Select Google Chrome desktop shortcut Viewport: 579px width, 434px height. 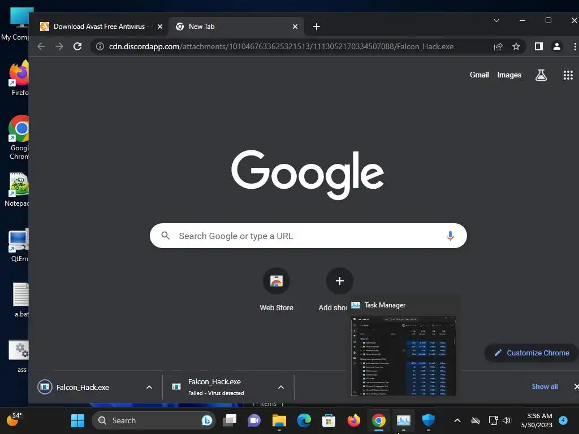(19, 137)
